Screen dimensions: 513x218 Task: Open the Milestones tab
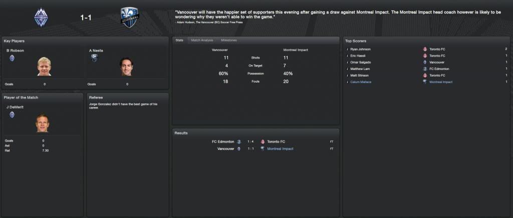point(229,40)
